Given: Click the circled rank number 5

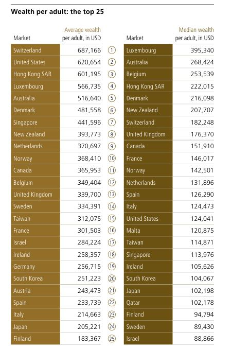Looking at the screenshot, I should click(x=112, y=98).
